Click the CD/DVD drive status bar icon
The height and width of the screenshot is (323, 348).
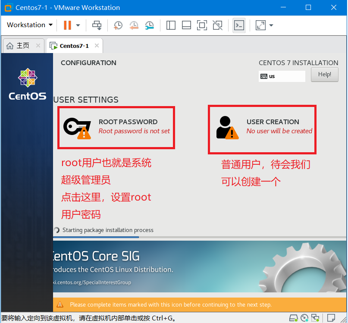point(304,318)
